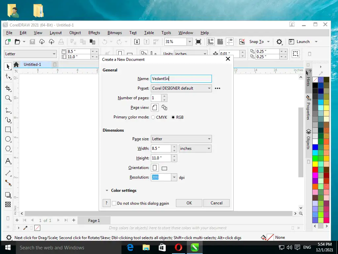Open the Resolution dropdown arrow
The height and width of the screenshot is (254, 338).
[x=174, y=177]
